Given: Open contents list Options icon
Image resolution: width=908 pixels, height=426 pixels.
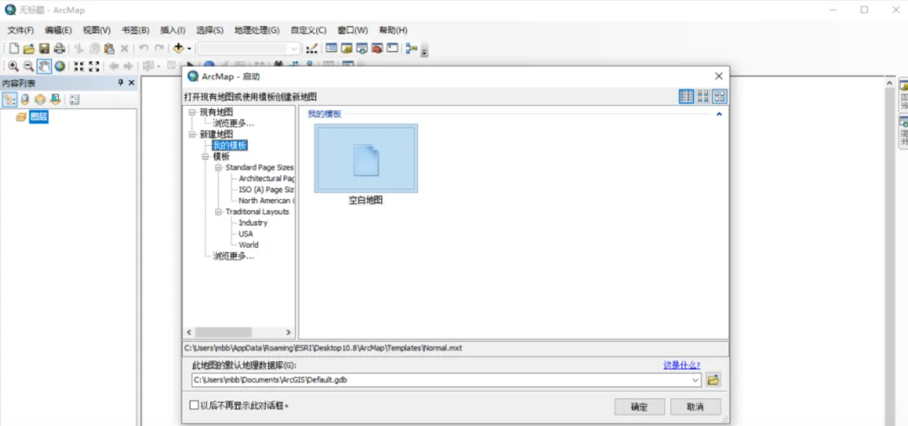Looking at the screenshot, I should click(75, 99).
